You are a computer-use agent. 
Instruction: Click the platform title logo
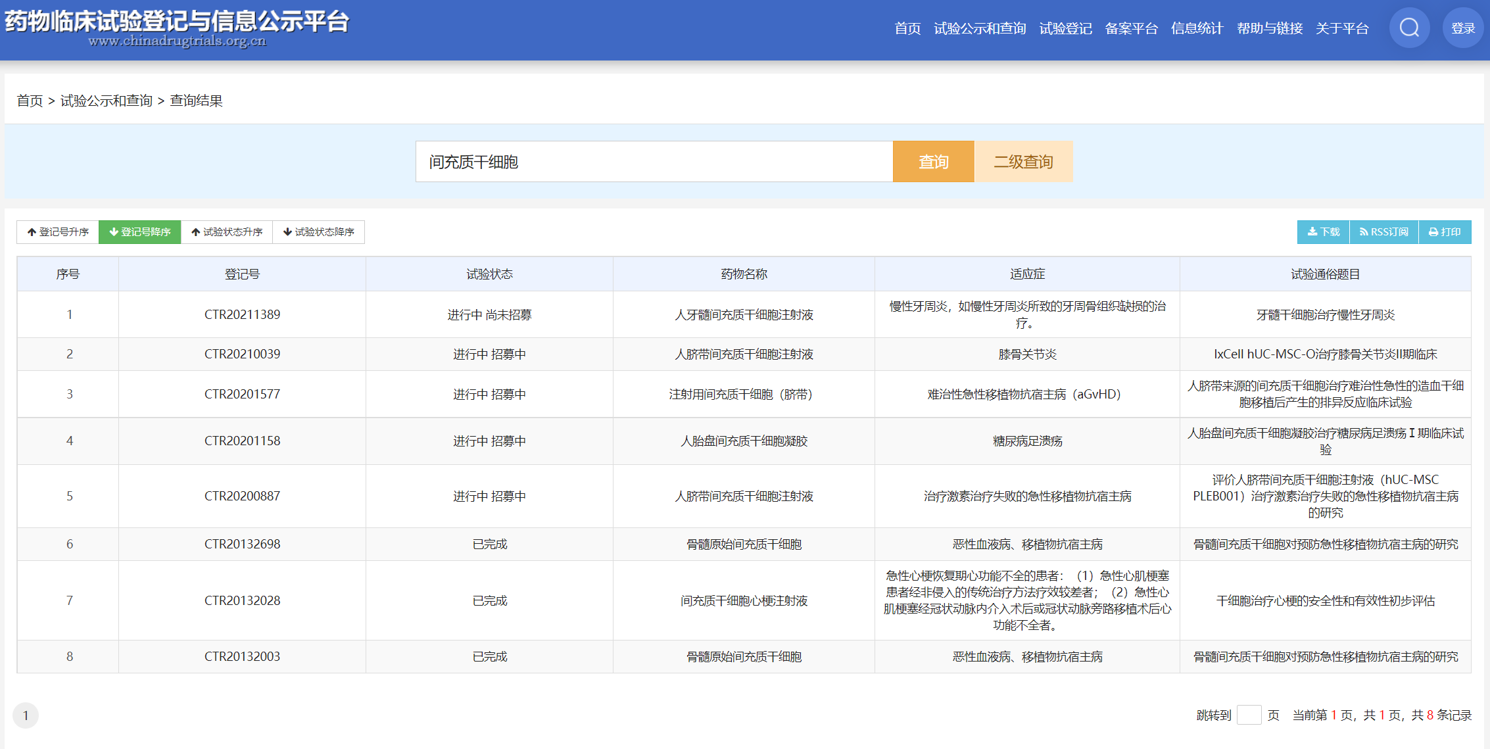177,28
